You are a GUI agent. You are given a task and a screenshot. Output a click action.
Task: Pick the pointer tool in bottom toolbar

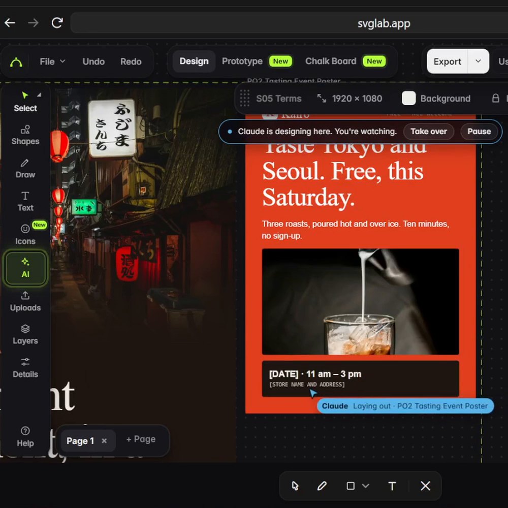click(295, 486)
